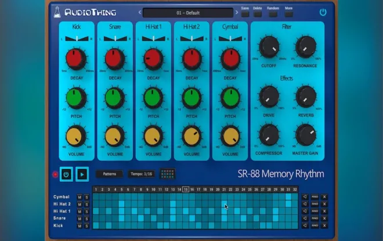
Task: Click the pattern grid pads icon
Action: (168, 174)
